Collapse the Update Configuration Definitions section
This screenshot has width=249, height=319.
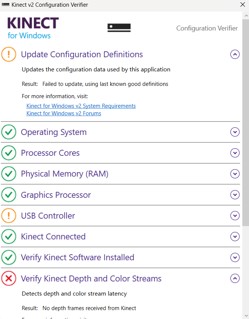[235, 55]
